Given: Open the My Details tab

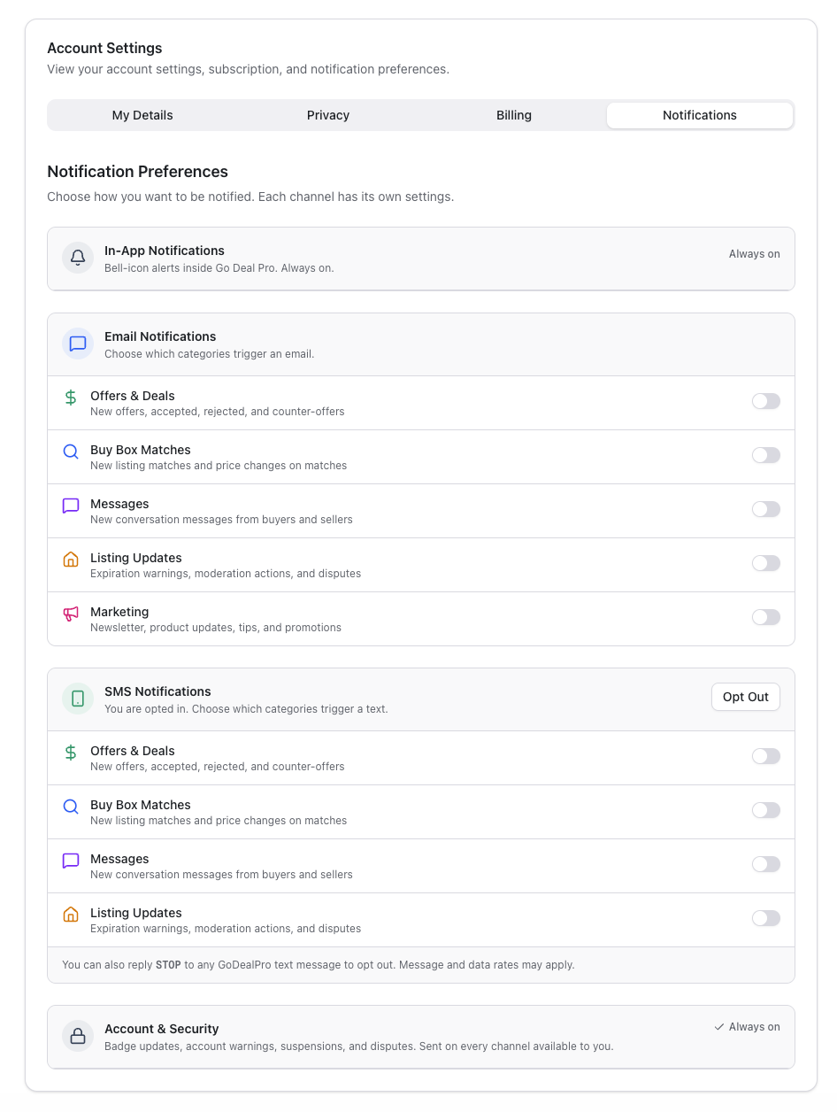Looking at the screenshot, I should [x=142, y=115].
